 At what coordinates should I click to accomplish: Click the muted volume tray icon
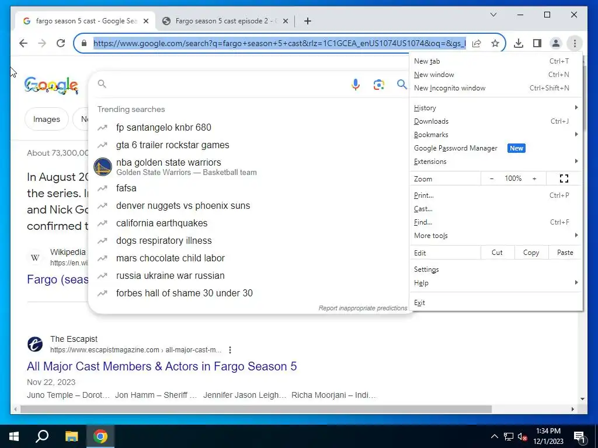pyautogui.click(x=522, y=436)
